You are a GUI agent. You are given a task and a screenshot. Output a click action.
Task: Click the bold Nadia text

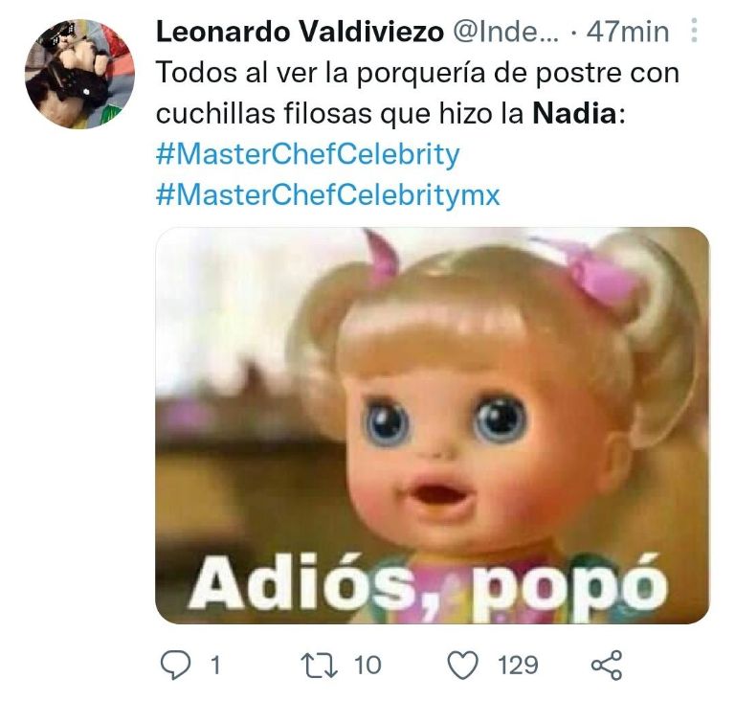pos(574,114)
